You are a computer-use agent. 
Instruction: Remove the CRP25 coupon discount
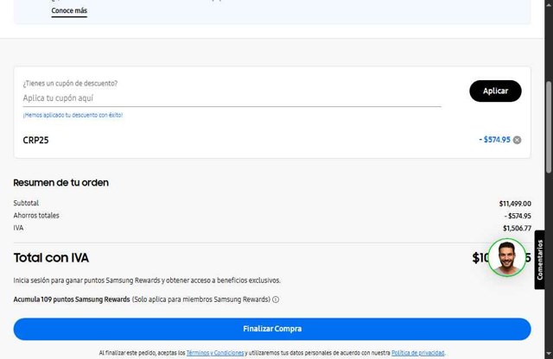[x=517, y=140]
